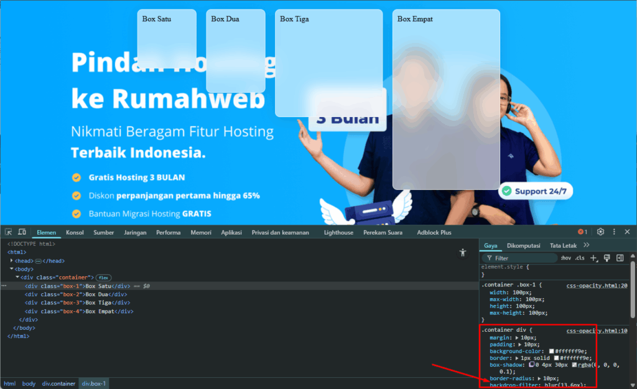Open the Dikomputasi styles tab
This screenshot has width=637, height=389.
tap(524, 245)
